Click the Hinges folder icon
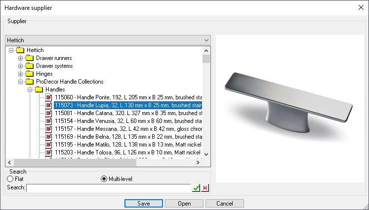 [x=30, y=74]
